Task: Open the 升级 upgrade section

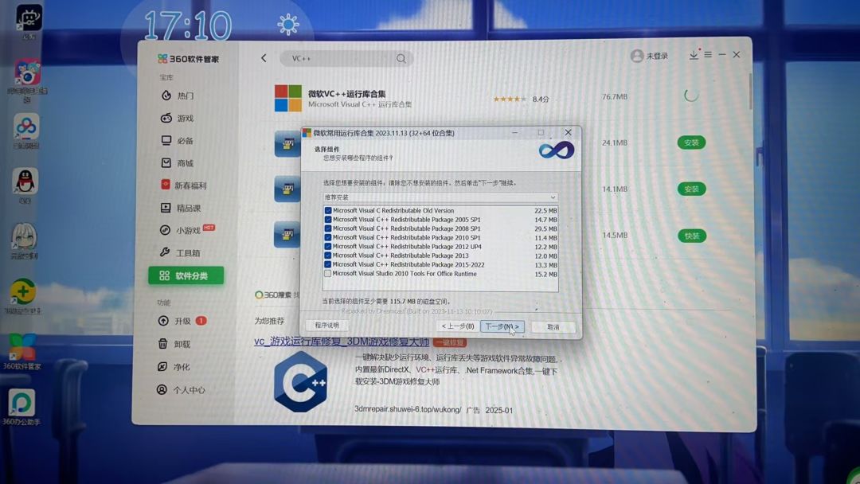Action: point(182,321)
